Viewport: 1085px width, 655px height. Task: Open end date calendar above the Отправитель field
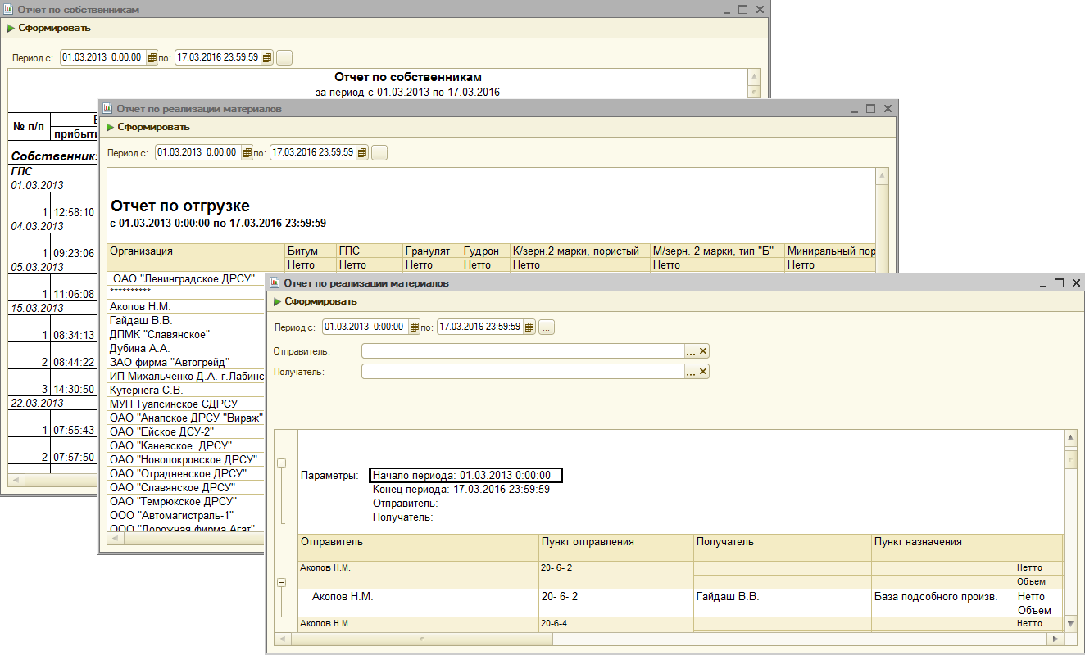point(529,327)
